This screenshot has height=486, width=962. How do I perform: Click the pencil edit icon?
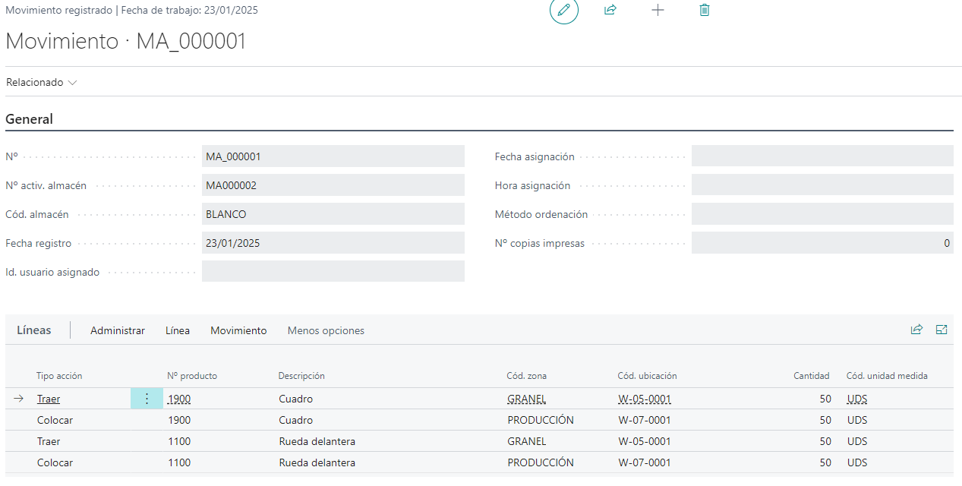[563, 11]
